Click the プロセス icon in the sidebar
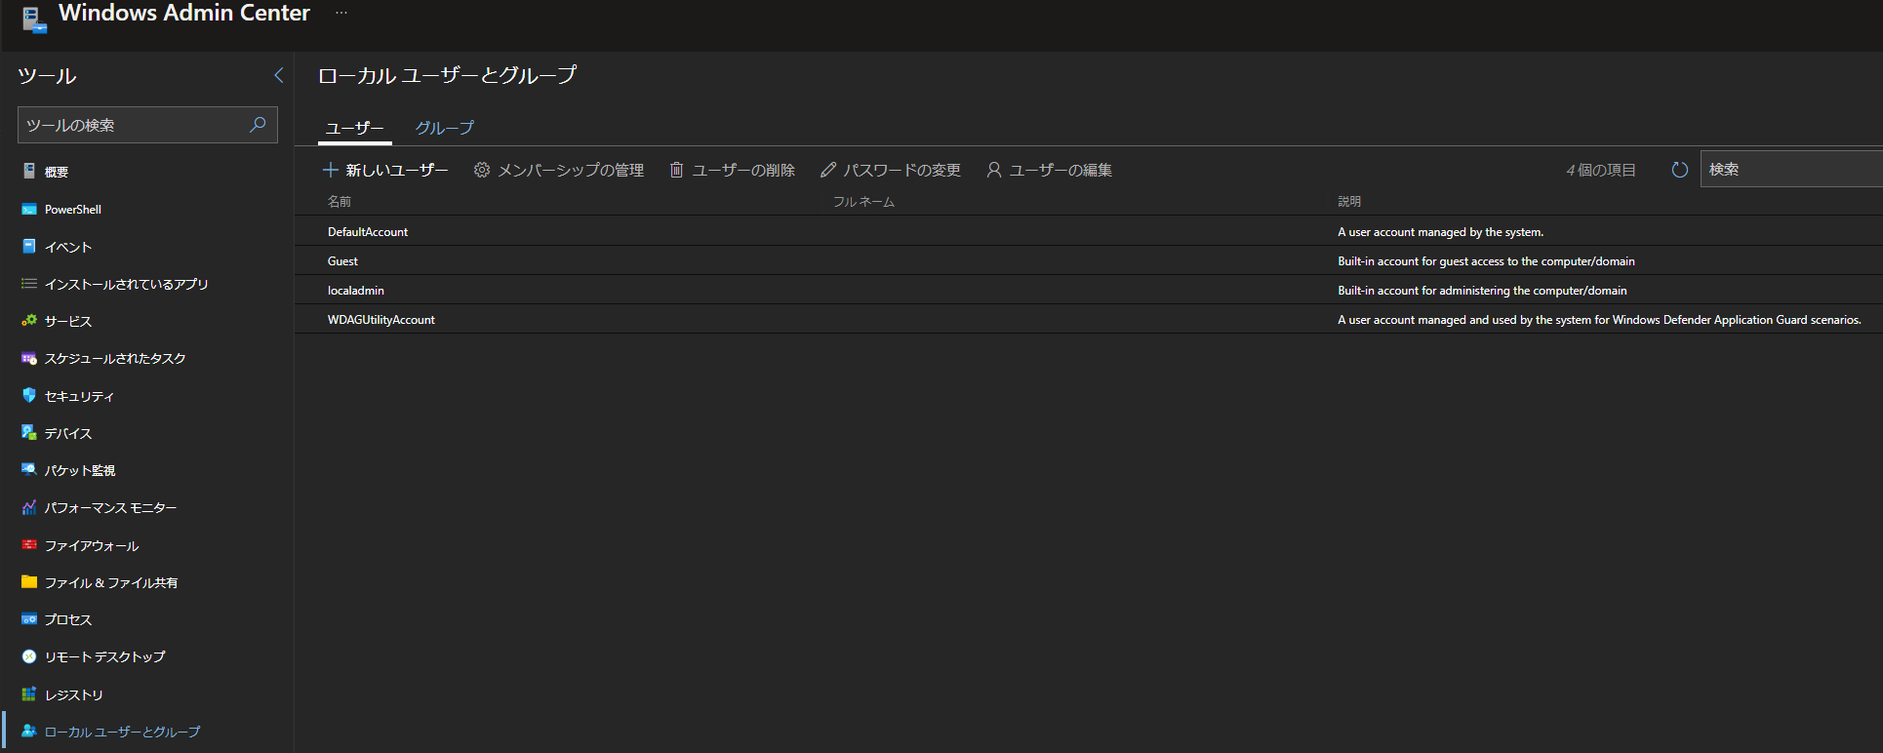Viewport: 1883px width, 753px height. 29,618
